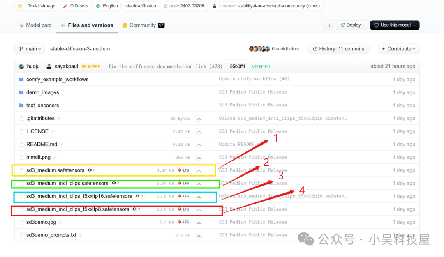
Task: Open pickle scan icon for sd3_medium.safetensors
Action: (x=91, y=170)
